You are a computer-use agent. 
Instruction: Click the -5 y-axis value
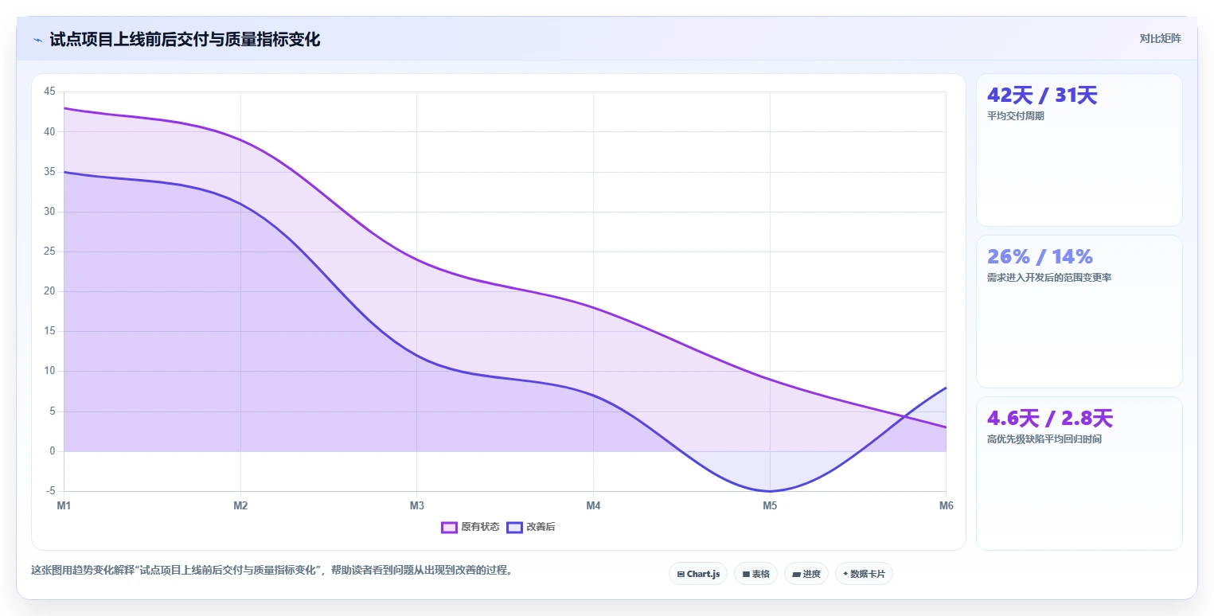click(x=50, y=491)
